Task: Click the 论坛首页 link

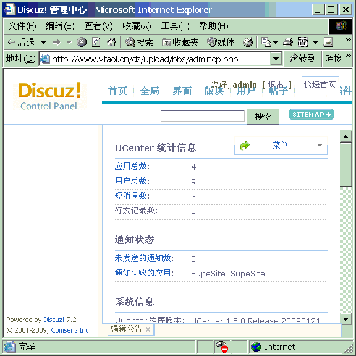Action: click(320, 85)
